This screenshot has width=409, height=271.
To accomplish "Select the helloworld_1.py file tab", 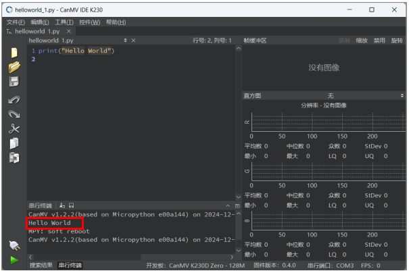I will pos(37,31).
